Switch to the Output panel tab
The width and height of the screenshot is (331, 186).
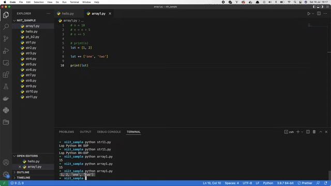click(85, 132)
